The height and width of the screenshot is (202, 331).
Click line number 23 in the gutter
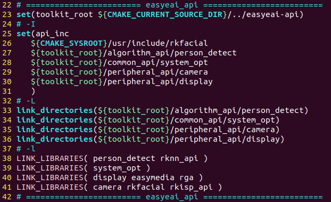point(7,14)
